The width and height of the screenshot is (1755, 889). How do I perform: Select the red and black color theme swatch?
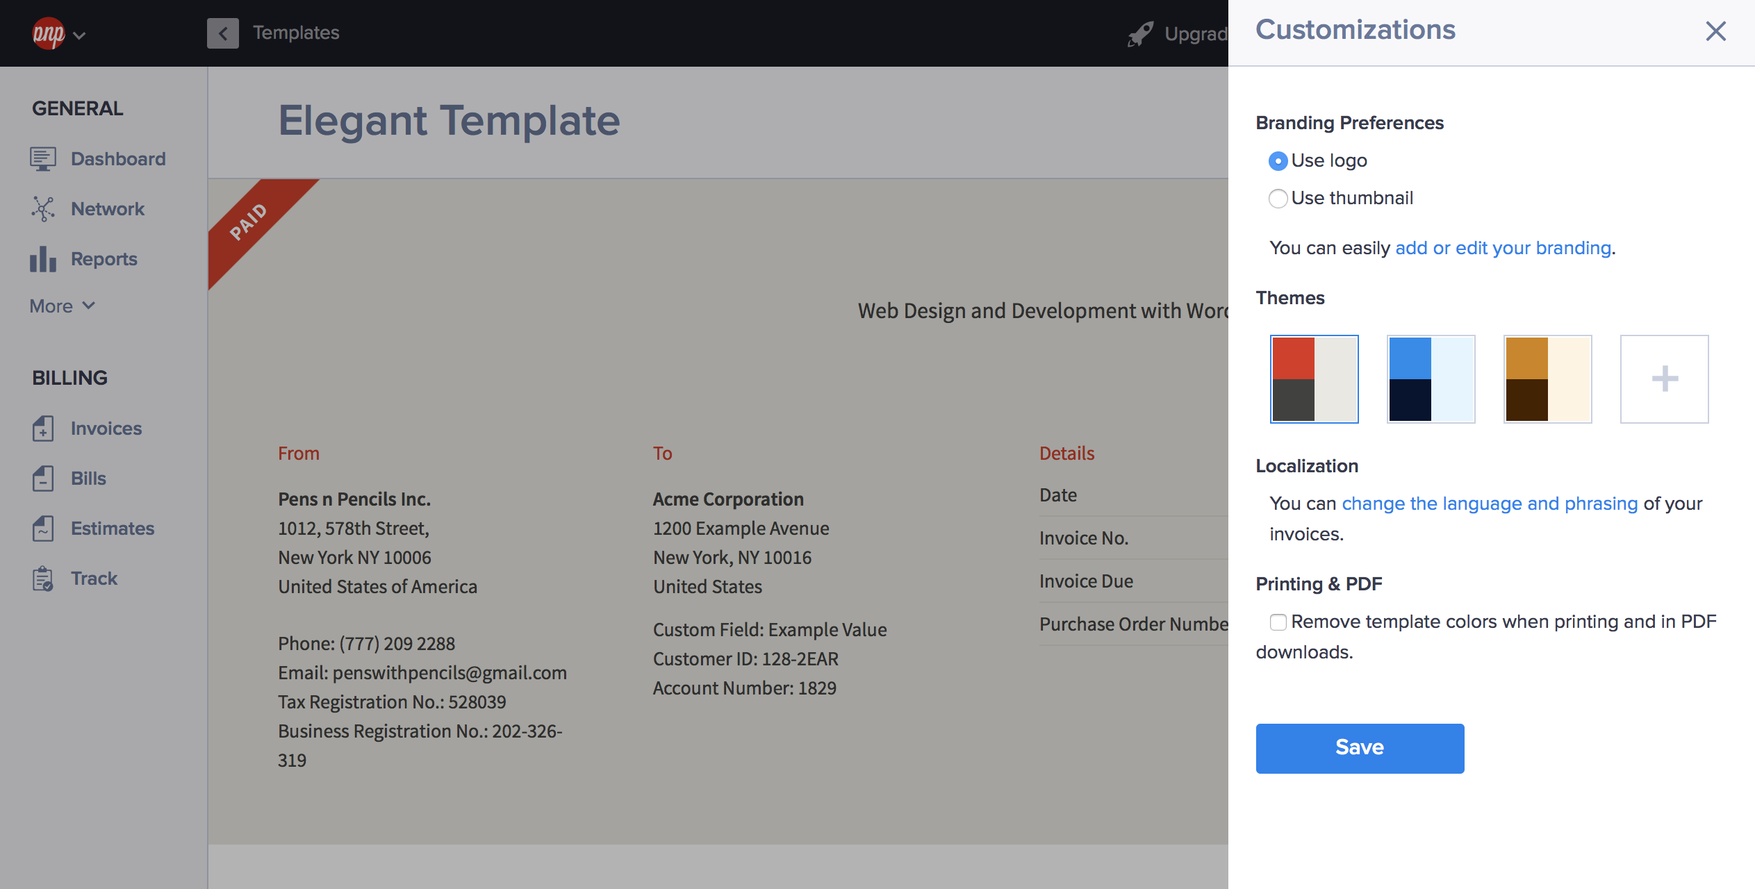click(x=1313, y=379)
